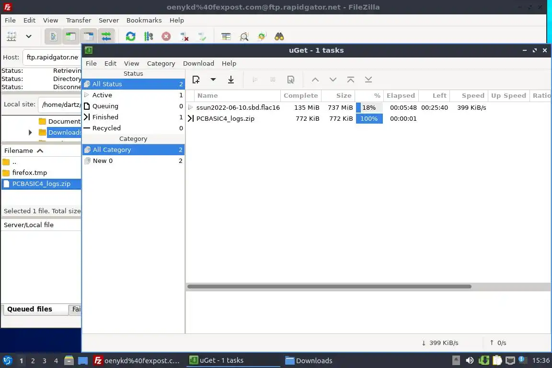
Task: Open FileZilla Site Manager icon
Action: (11, 36)
